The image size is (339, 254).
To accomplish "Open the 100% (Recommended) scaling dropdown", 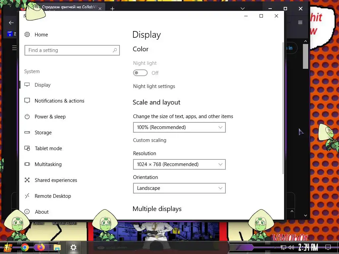I will (179, 127).
